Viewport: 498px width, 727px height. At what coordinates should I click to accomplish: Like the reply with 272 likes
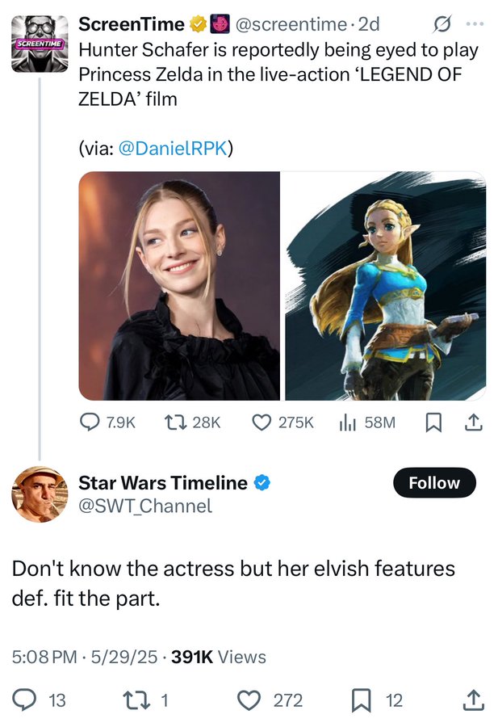[270, 700]
